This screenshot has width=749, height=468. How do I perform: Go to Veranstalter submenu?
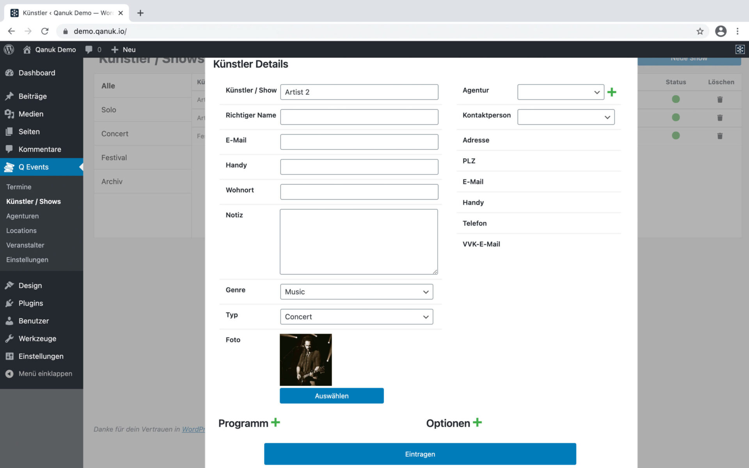[25, 245]
